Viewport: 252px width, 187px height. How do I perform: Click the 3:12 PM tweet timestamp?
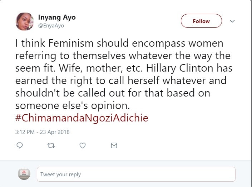coord(25,132)
